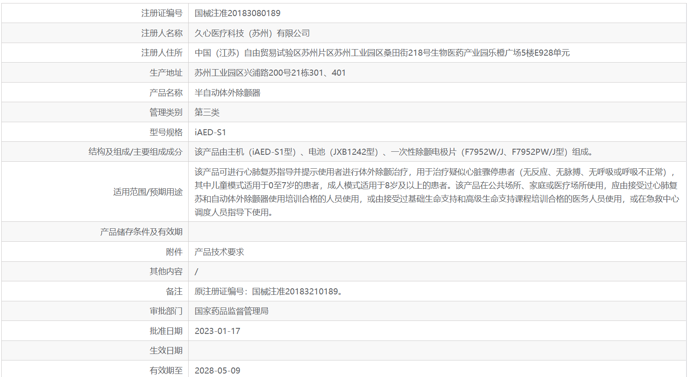Viewport: 689px width, 377px height.
Task: Click the registrant address value cell
Action: 382,53
